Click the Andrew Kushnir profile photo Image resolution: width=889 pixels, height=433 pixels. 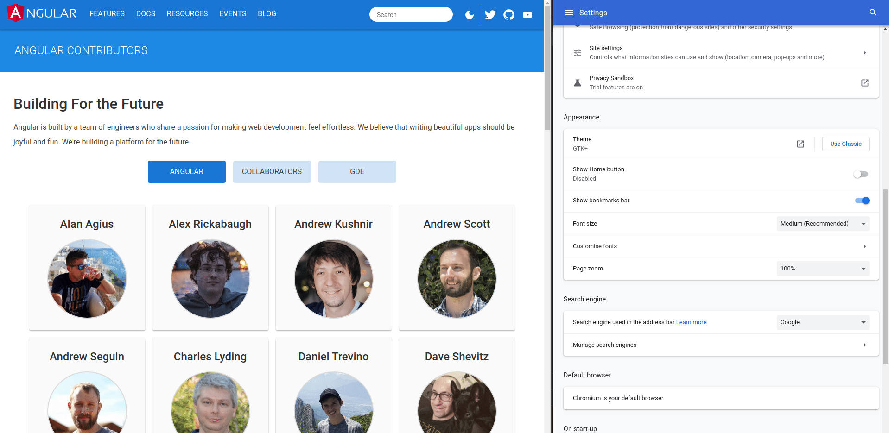(x=334, y=279)
